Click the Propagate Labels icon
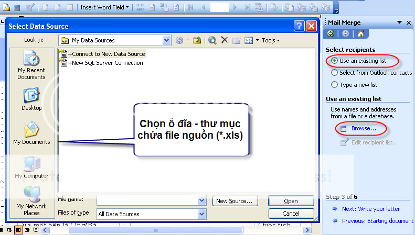This screenshot has width=415, height=235. tap(176, 7)
